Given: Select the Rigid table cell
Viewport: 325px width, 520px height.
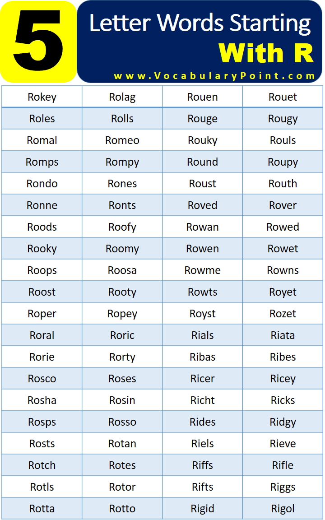Looking at the screenshot, I should 203,509.
